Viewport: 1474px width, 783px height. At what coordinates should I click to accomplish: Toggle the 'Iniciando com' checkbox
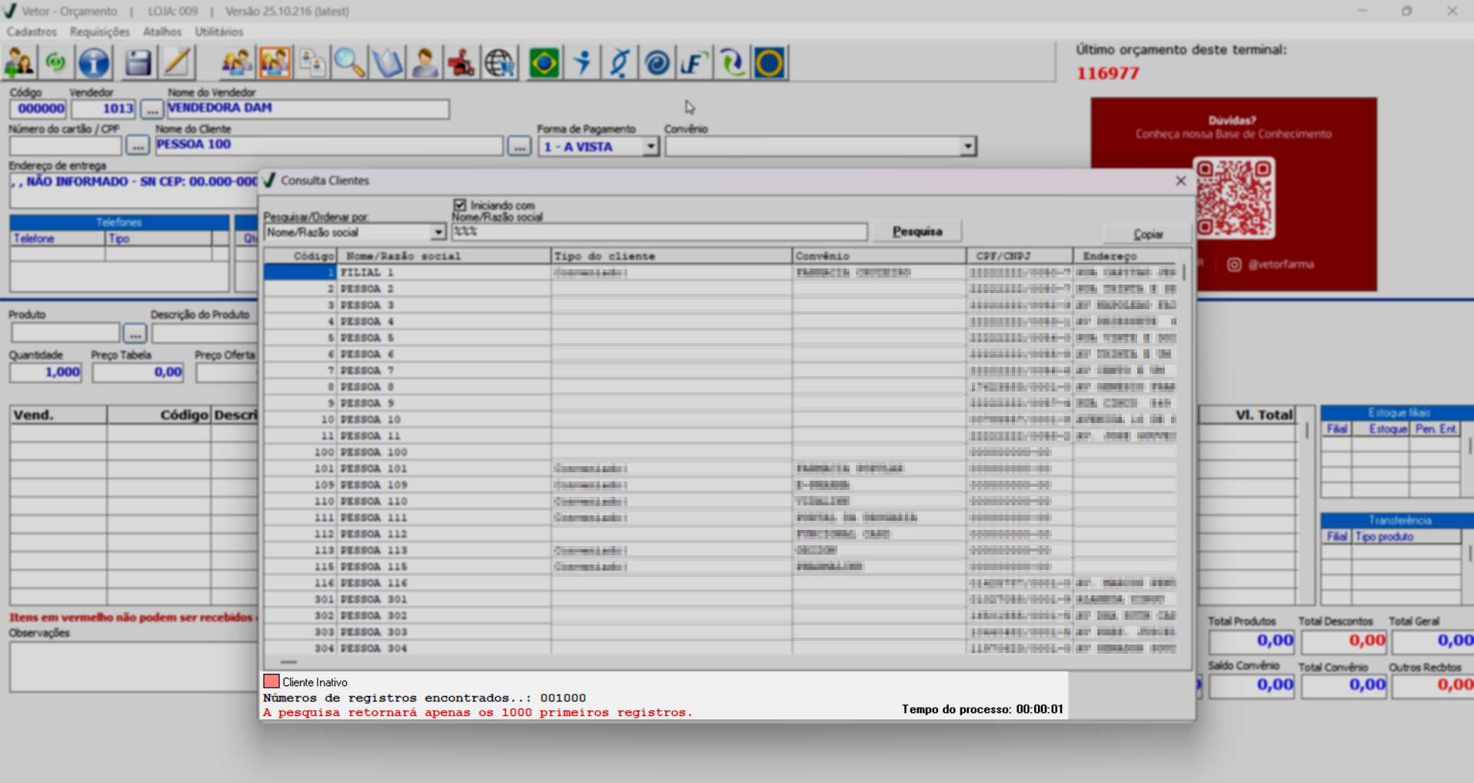pyautogui.click(x=460, y=205)
